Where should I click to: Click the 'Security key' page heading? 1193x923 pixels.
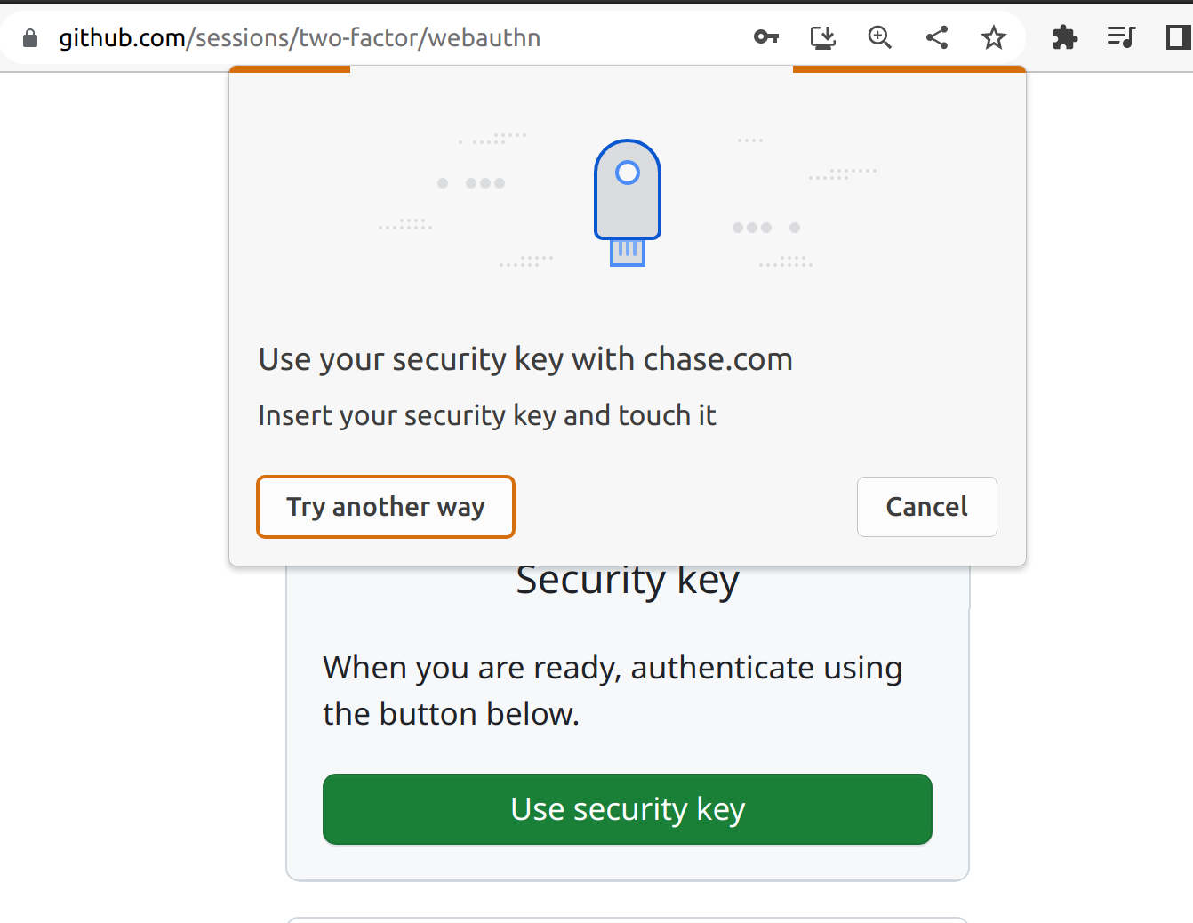[x=627, y=582]
